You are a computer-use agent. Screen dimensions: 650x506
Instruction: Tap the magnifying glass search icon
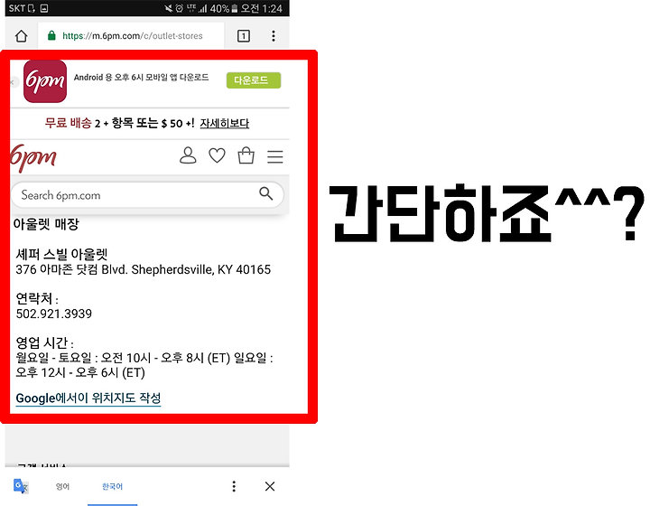pyautogui.click(x=265, y=193)
